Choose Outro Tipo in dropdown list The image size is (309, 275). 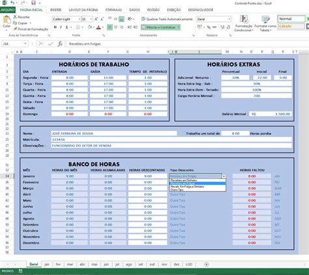pos(198,190)
